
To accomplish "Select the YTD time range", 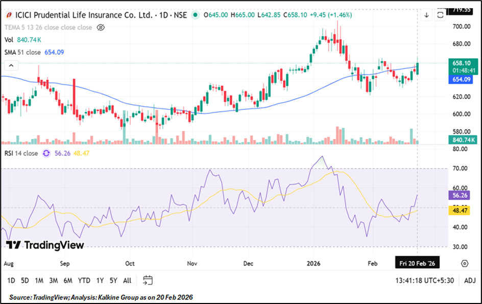I will click(x=83, y=280).
